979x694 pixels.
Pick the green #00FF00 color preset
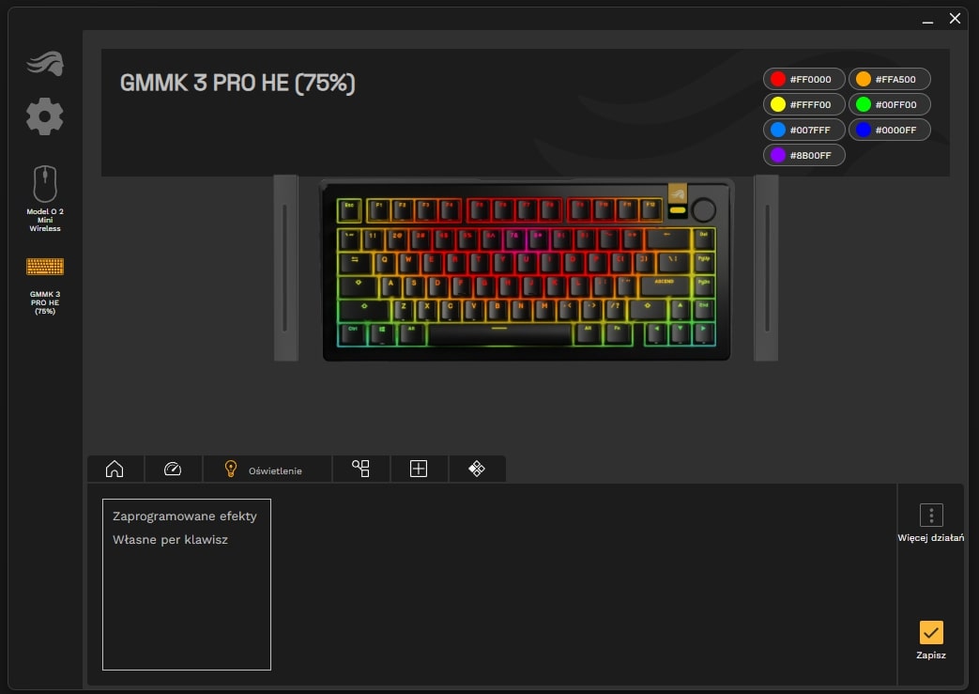coord(890,104)
